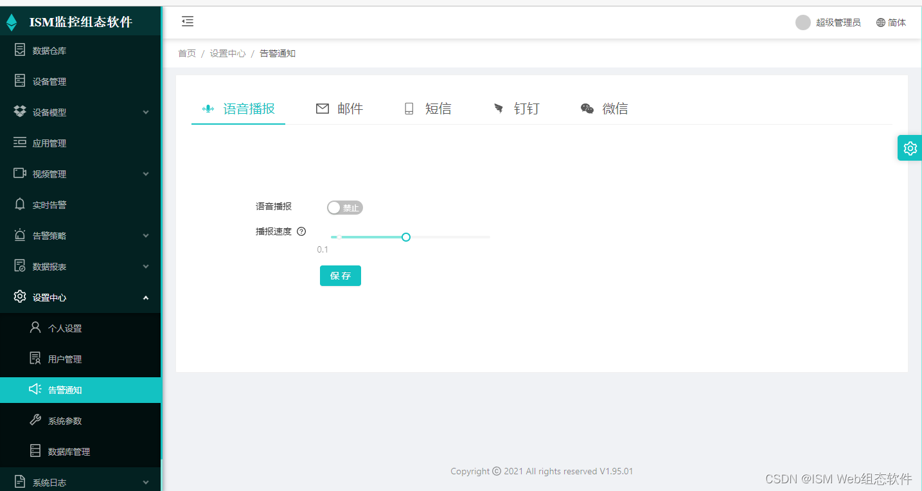The width and height of the screenshot is (922, 491).
Task: Open 系统参数 in the sidebar
Action: (80, 421)
